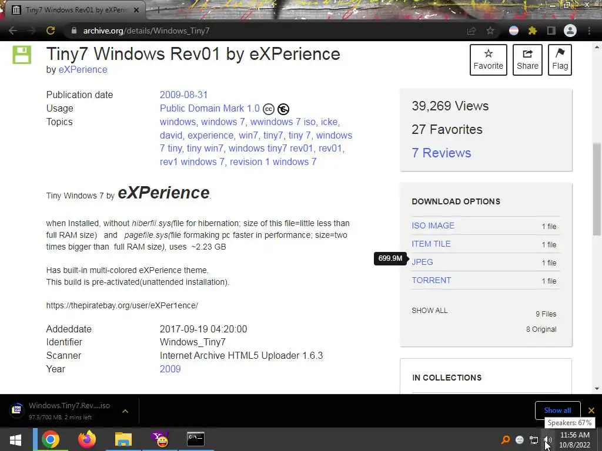The height and width of the screenshot is (451, 602).
Task: Toggle the browser side panel icon
Action: coord(551,31)
